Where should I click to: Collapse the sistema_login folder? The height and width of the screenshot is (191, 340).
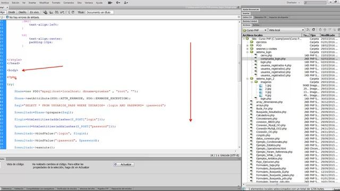(x=248, y=52)
